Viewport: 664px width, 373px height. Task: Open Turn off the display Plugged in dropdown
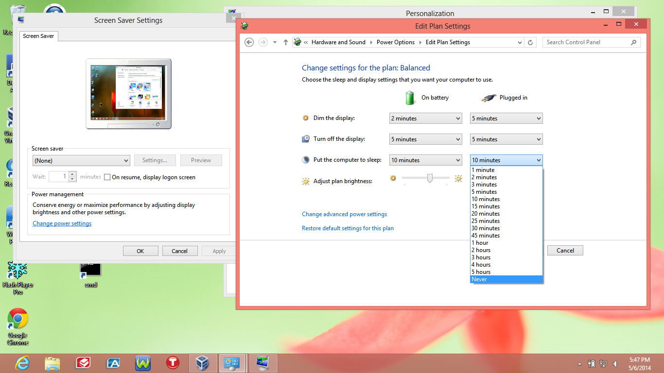[506, 139]
